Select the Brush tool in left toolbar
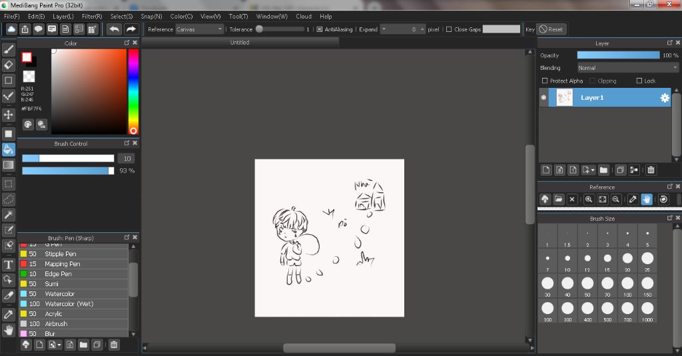This screenshot has width=682, height=356. point(8,49)
